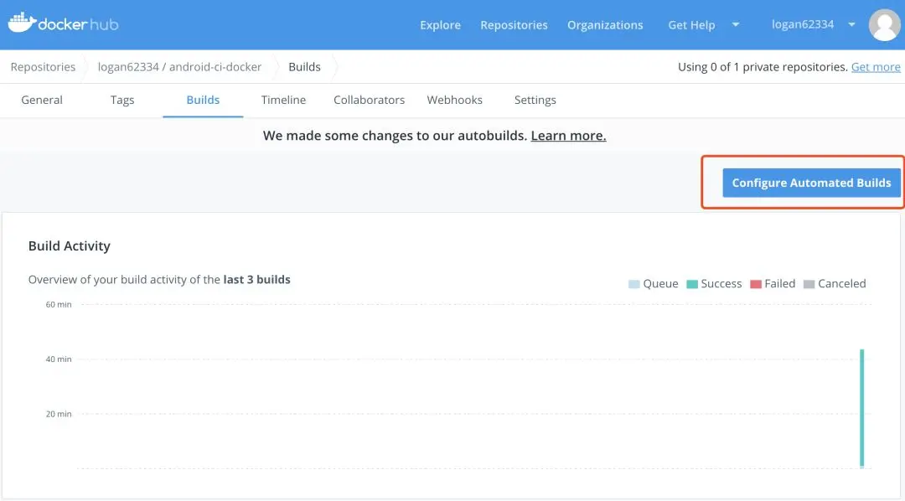The image size is (905, 501).
Task: Open the Settings tab
Action: click(x=535, y=100)
